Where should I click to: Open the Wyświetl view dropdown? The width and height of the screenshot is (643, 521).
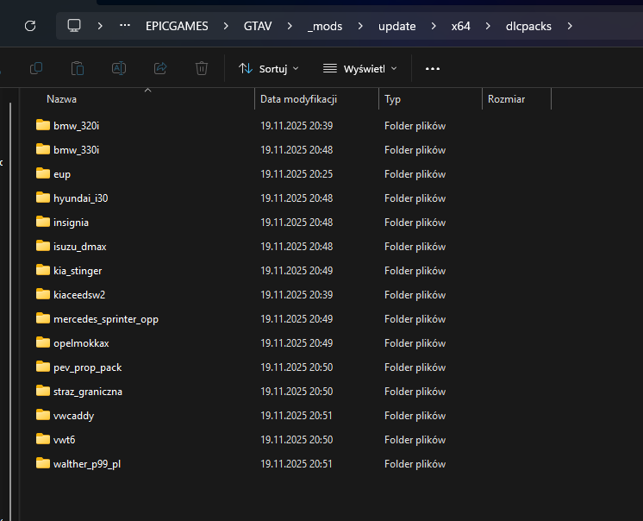point(360,68)
